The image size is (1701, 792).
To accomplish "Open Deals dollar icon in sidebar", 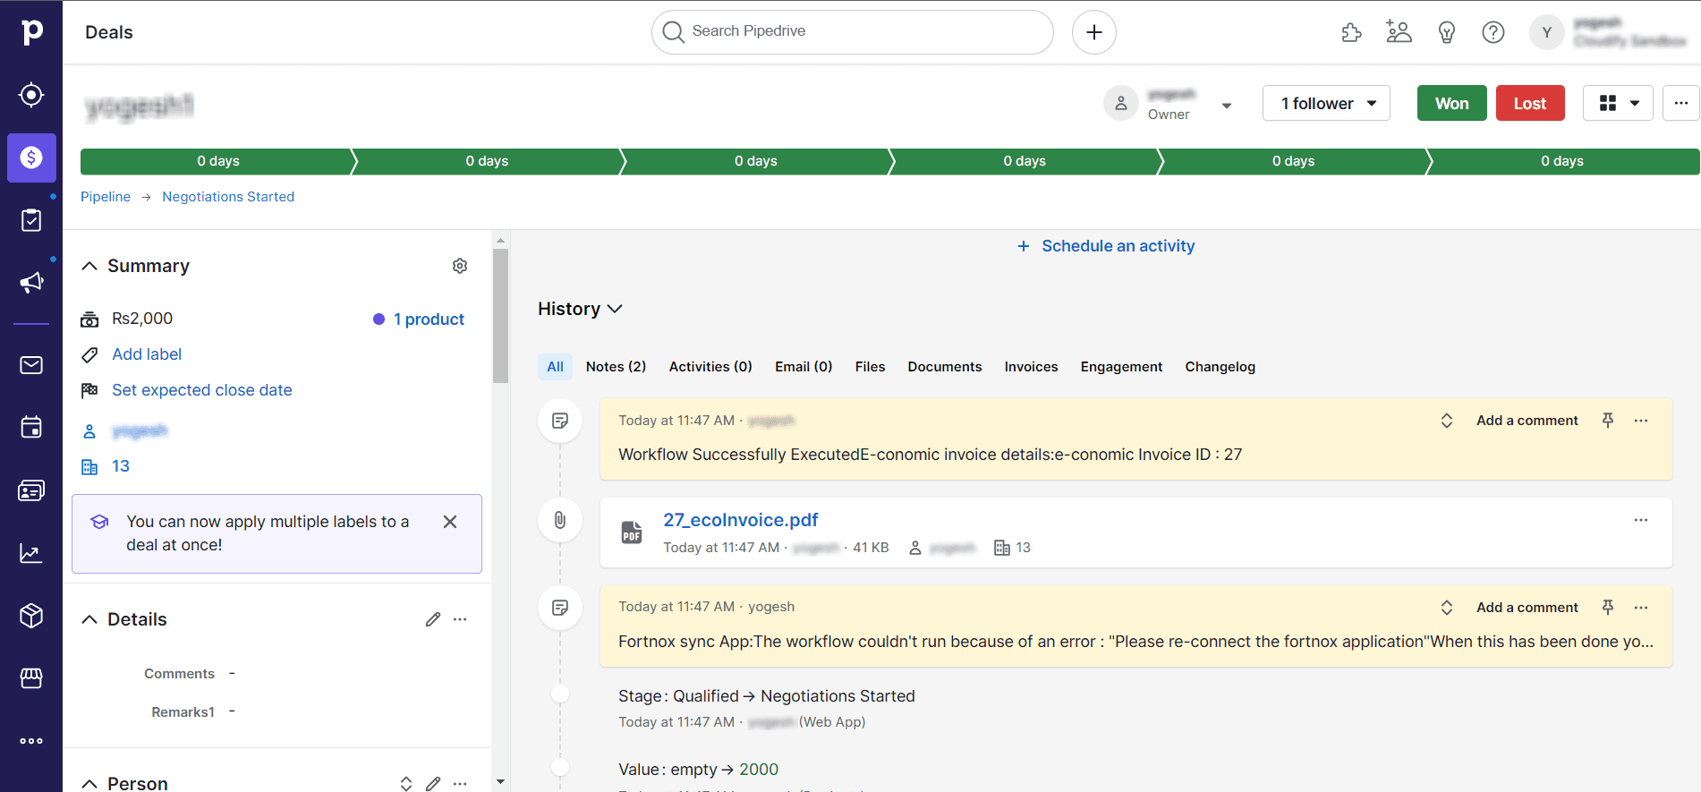I will point(31,158).
